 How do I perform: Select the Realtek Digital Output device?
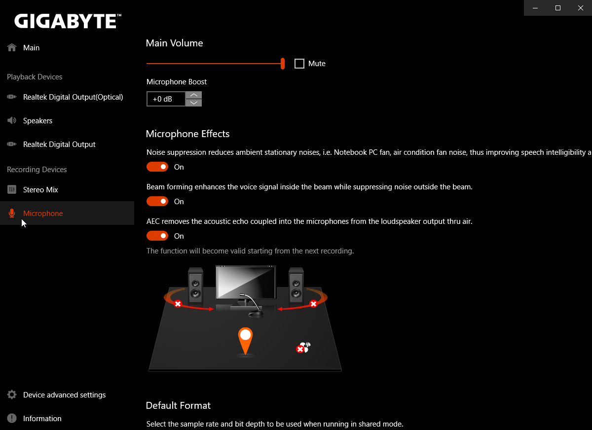[x=67, y=144]
